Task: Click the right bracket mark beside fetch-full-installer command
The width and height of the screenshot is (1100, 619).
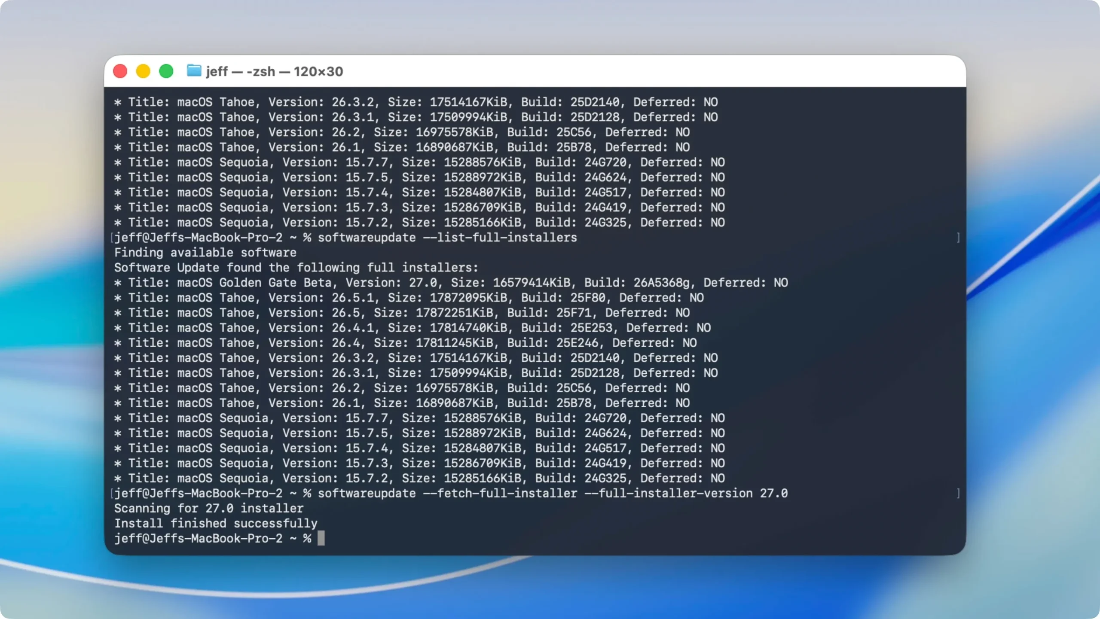Action: pos(958,493)
